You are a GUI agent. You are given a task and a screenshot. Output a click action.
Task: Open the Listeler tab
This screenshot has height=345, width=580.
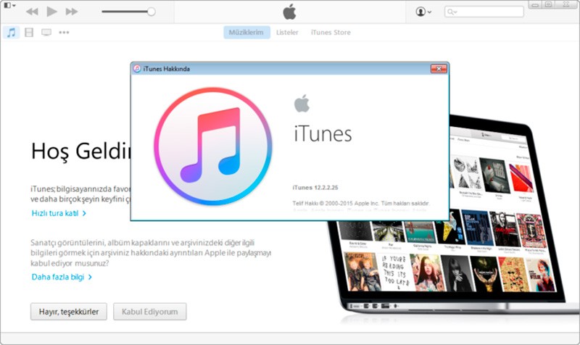coord(287,33)
